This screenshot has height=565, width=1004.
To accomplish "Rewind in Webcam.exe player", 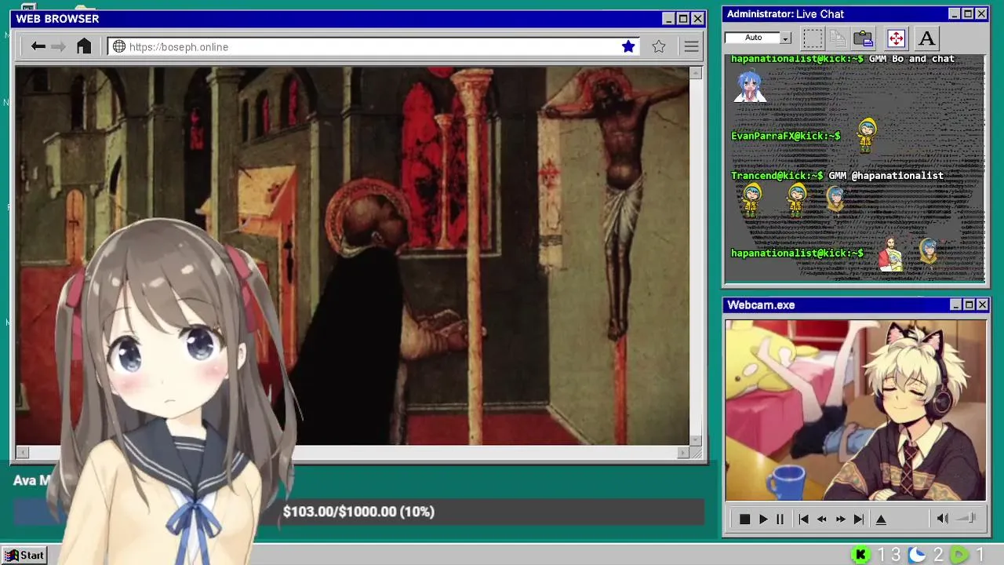I will (x=822, y=519).
